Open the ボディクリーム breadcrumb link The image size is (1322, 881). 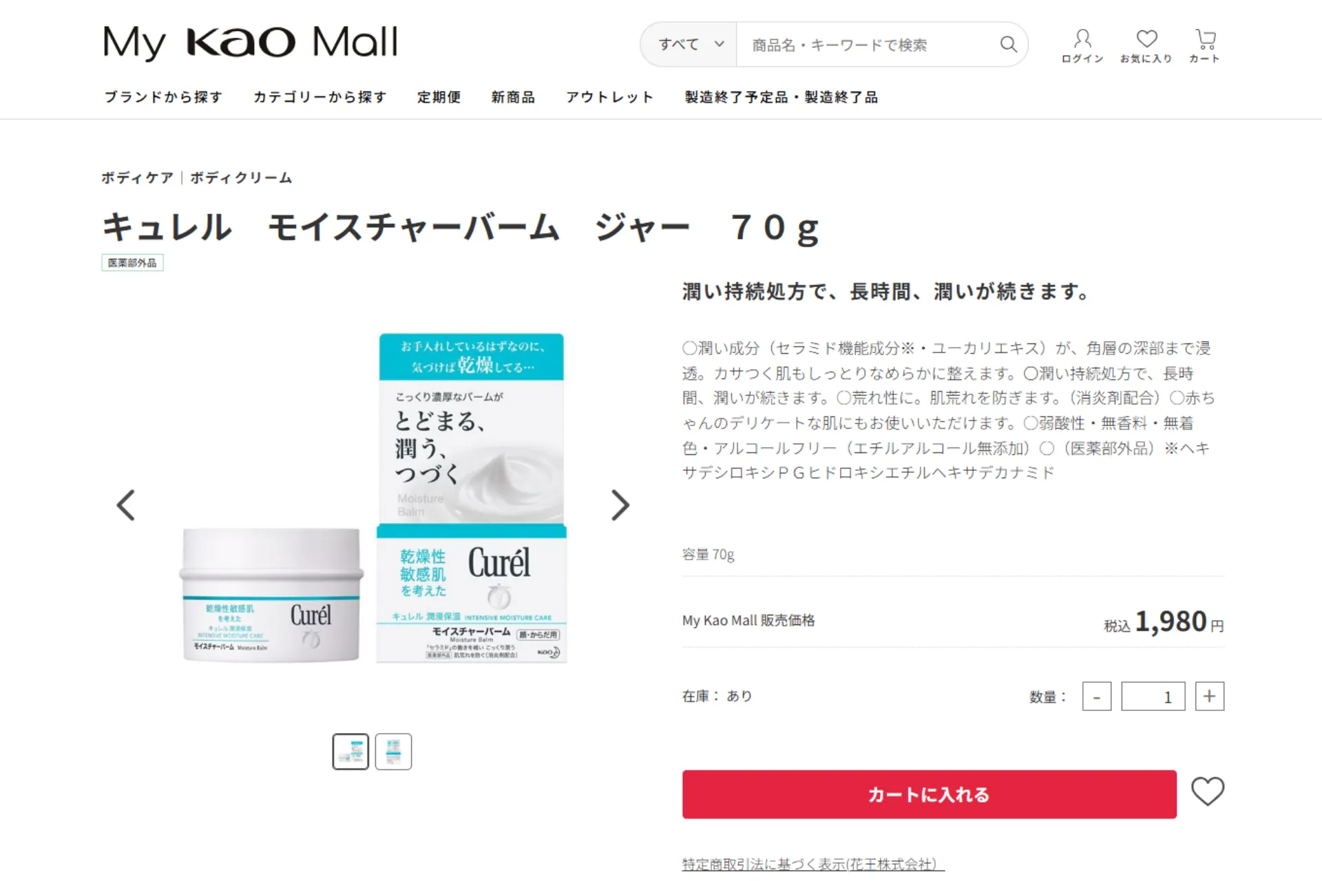[x=241, y=178]
